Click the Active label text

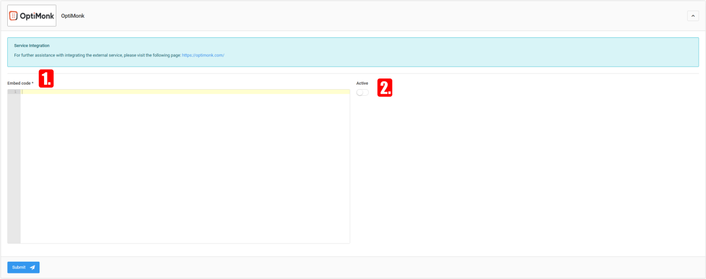[362, 83]
